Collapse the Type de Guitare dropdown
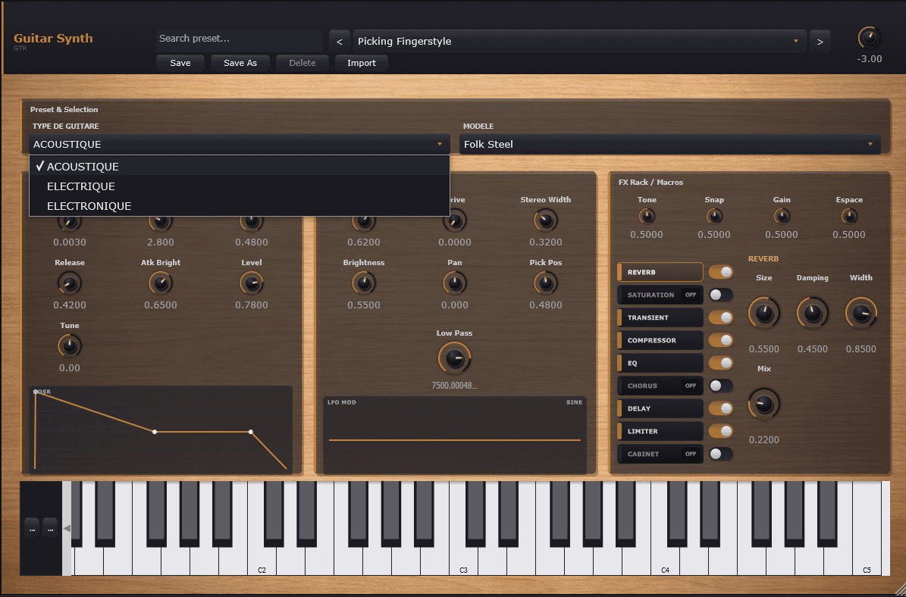 (240, 144)
